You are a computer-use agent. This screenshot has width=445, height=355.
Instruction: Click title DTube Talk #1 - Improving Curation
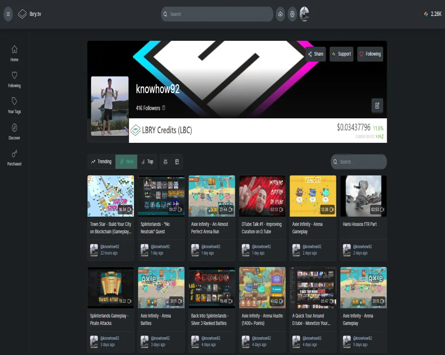pyautogui.click(x=261, y=228)
